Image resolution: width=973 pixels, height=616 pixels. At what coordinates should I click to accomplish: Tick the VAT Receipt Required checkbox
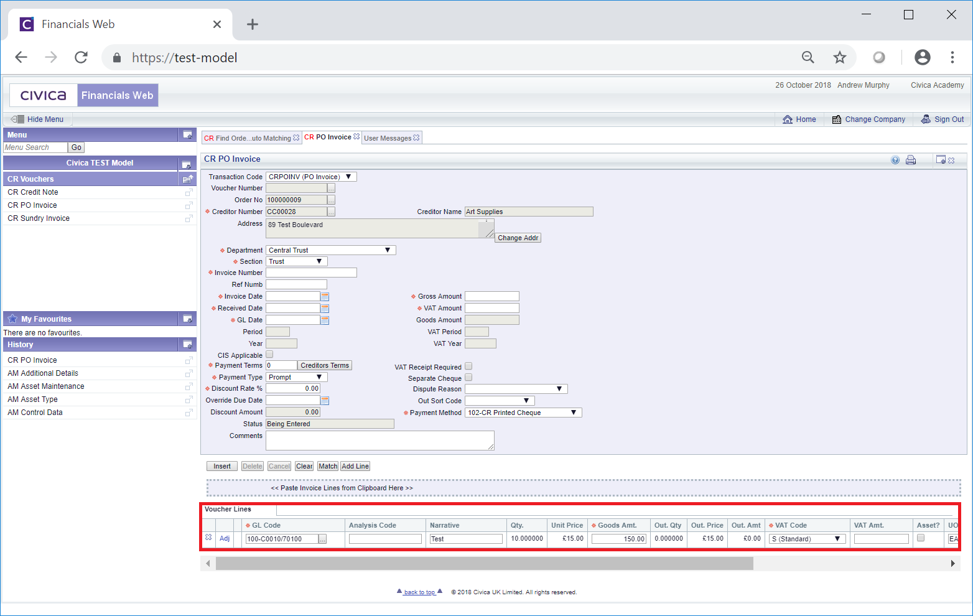468,366
